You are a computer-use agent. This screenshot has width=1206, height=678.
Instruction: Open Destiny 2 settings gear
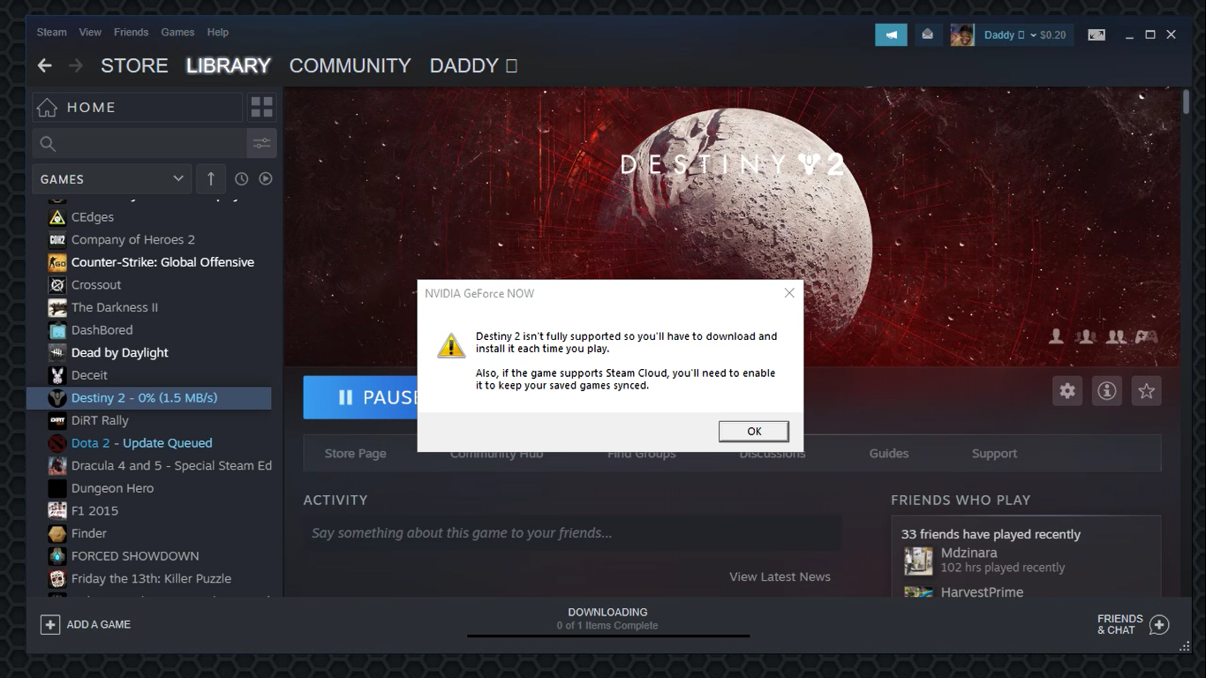pyautogui.click(x=1067, y=391)
